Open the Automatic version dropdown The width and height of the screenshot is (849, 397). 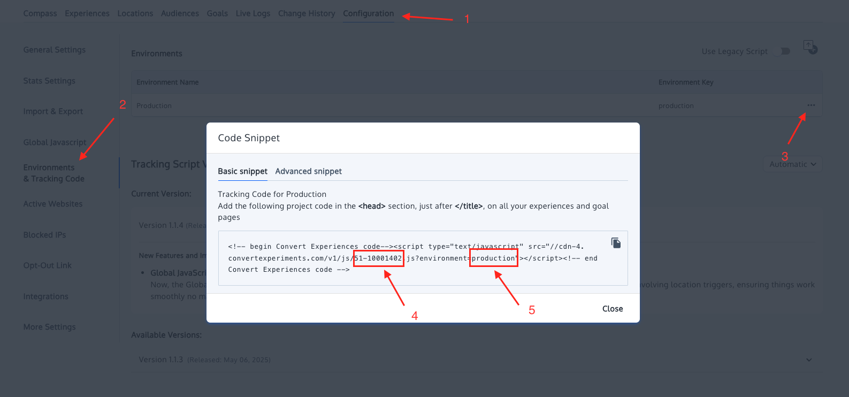(x=792, y=164)
